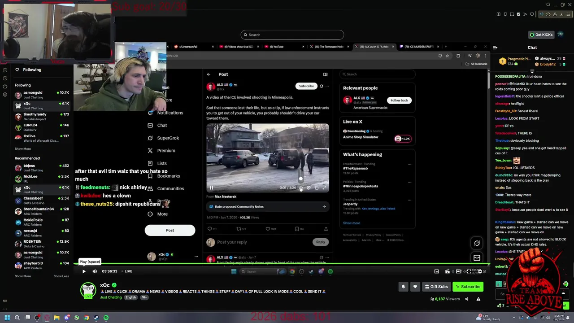Open OxFive followed channel
The image size is (574, 323).
pyautogui.click(x=42, y=138)
